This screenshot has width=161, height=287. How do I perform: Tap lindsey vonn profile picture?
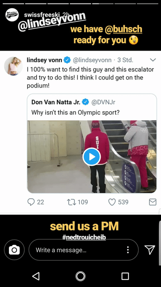tap(13, 66)
